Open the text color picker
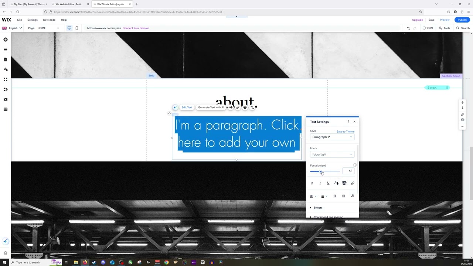Screen dimensions: 473x266 [x=336, y=183]
